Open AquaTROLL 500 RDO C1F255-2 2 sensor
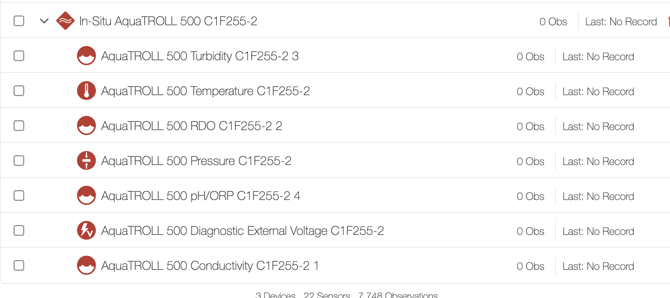This screenshot has height=298, width=670. [x=192, y=126]
